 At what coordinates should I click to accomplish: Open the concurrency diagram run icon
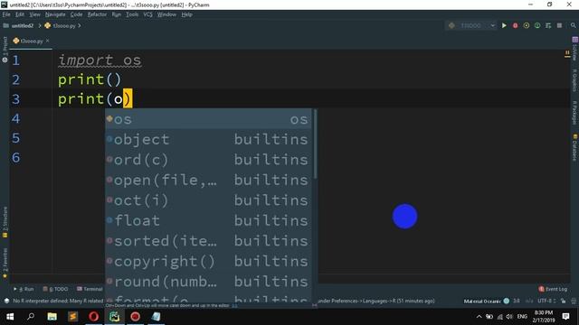548,25
